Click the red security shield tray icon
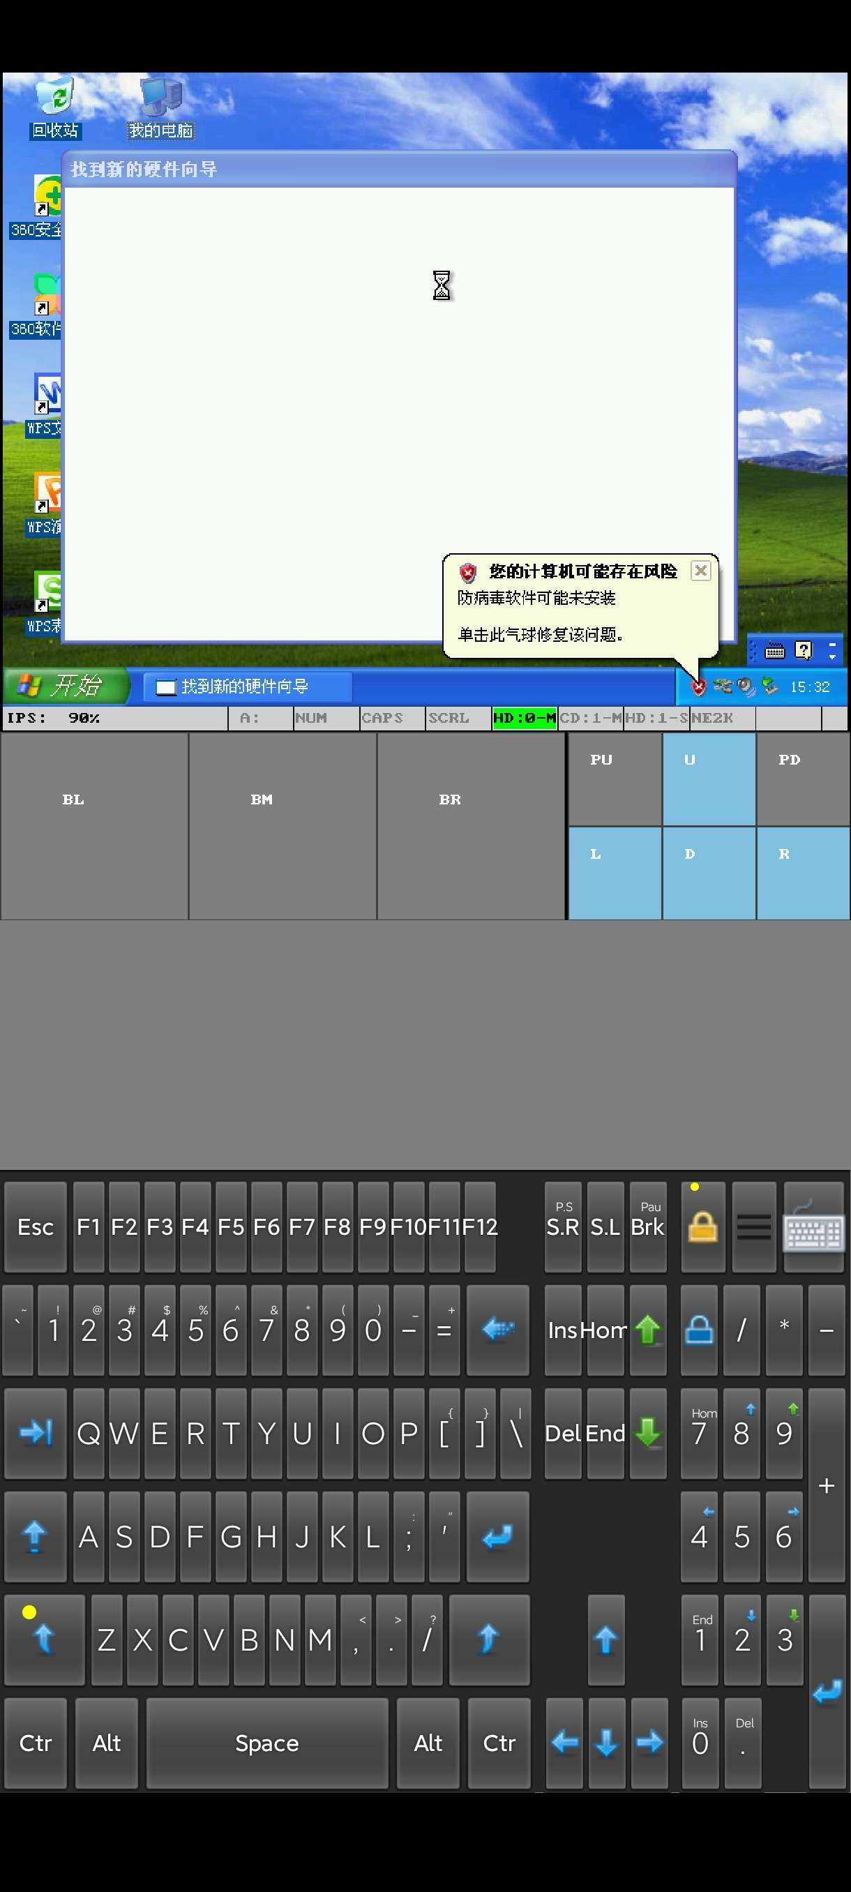 click(x=698, y=686)
